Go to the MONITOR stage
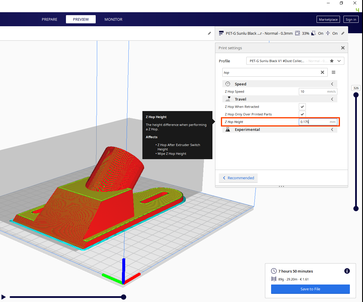 tap(114, 19)
